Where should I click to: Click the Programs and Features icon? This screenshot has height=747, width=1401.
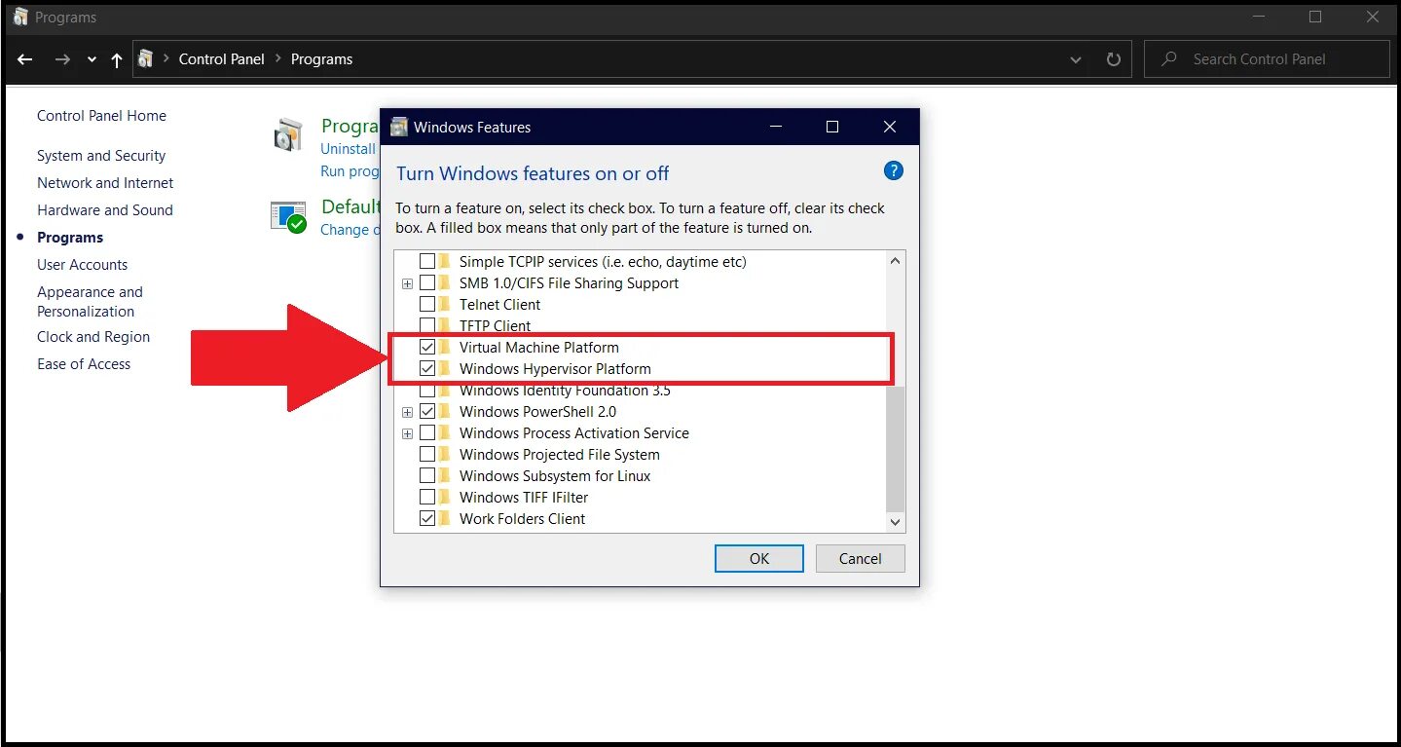288,135
